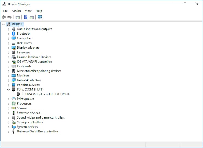Expand the Processors category arrow

point(9,104)
